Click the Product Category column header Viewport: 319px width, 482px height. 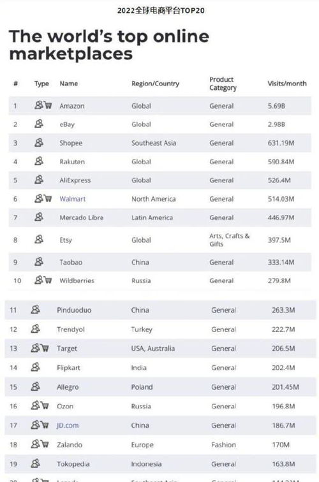point(223,84)
